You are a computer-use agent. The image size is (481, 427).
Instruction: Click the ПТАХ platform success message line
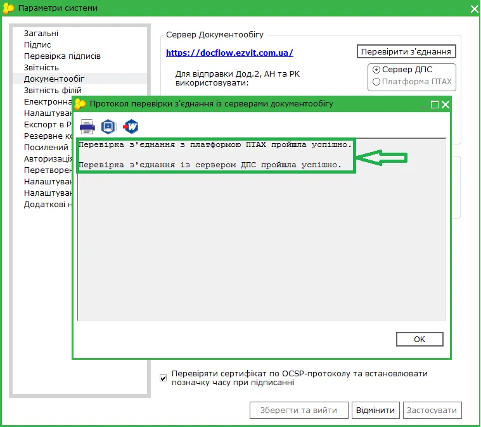point(215,144)
